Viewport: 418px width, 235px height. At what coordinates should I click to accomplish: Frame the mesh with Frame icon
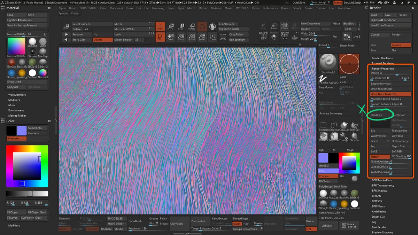[212, 37]
